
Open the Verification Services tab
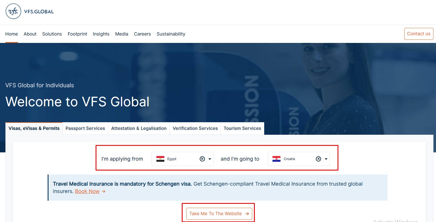195,128
